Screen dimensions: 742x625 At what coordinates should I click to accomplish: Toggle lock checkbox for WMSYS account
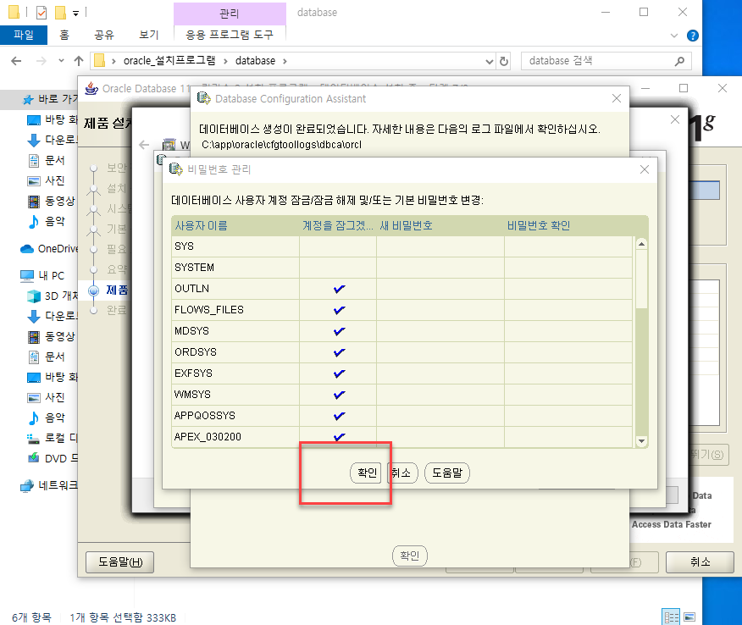point(339,395)
